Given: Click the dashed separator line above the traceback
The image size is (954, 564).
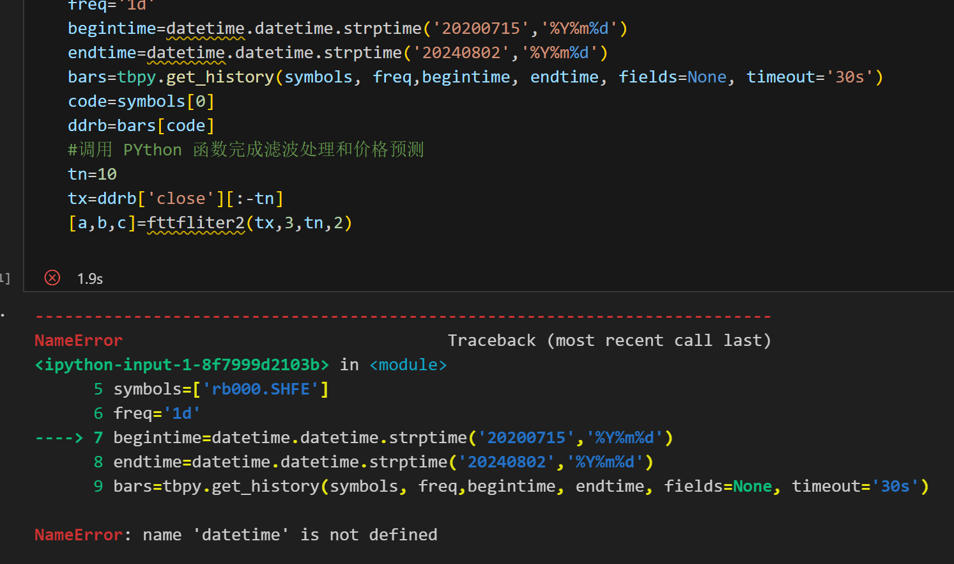Looking at the screenshot, I should tap(403, 317).
